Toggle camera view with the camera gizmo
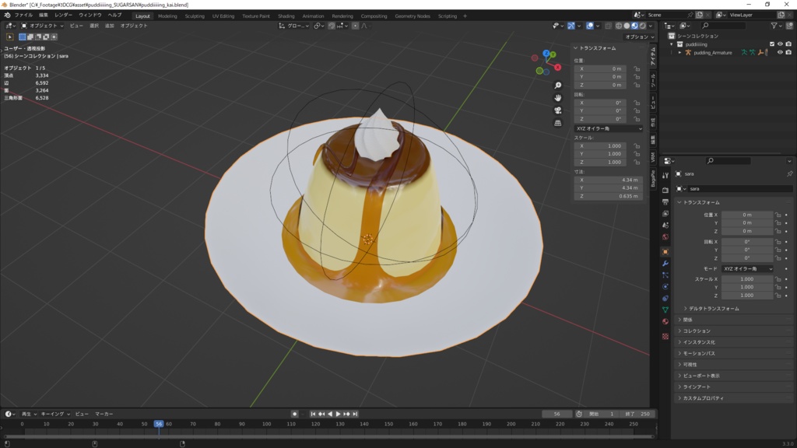This screenshot has height=448, width=797. click(558, 110)
